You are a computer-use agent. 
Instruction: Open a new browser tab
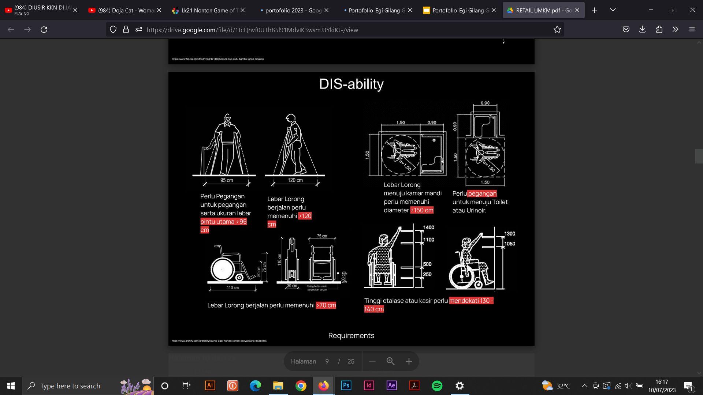point(594,10)
